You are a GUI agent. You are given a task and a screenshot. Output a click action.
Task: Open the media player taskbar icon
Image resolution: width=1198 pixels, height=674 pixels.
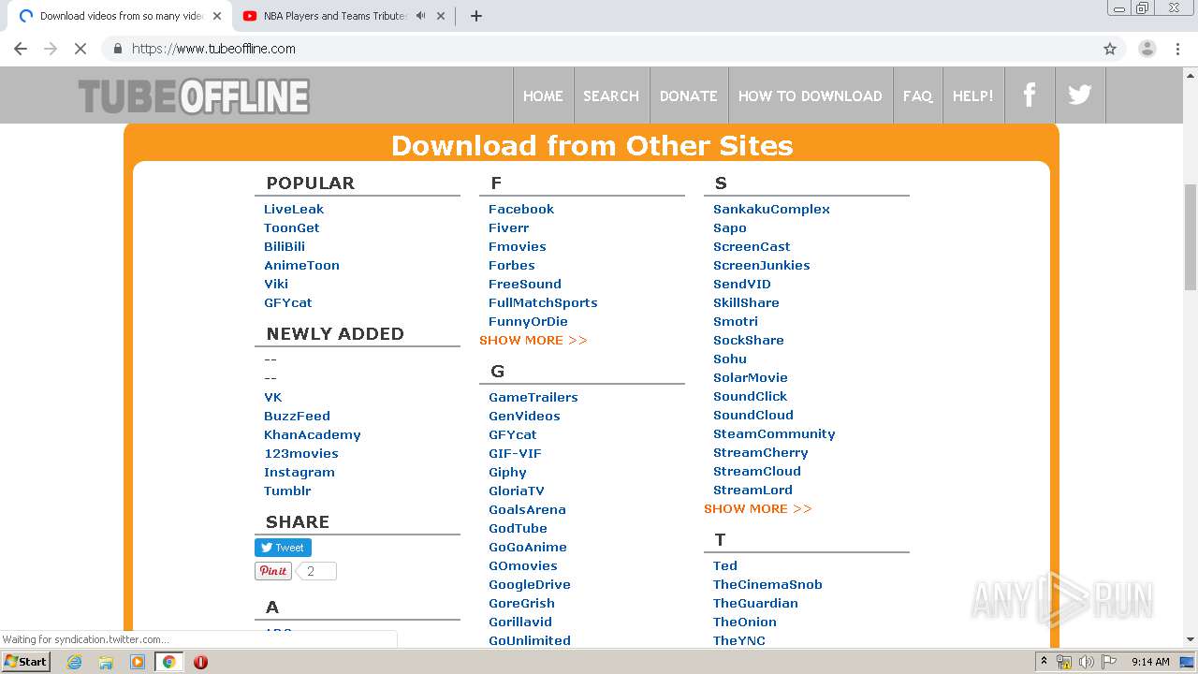(138, 662)
